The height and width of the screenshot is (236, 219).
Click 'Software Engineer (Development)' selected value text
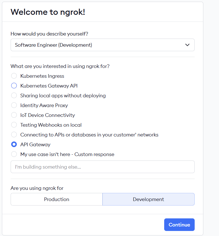53,45
